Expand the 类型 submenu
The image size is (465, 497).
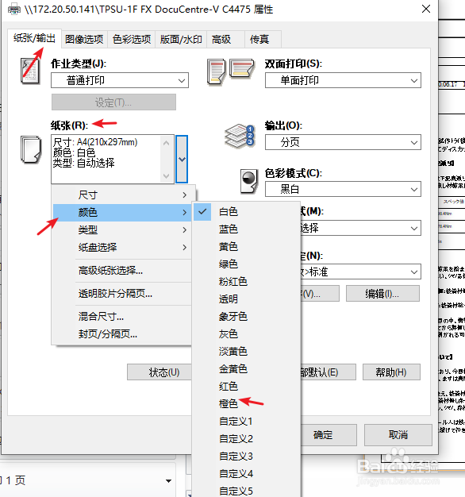point(124,229)
